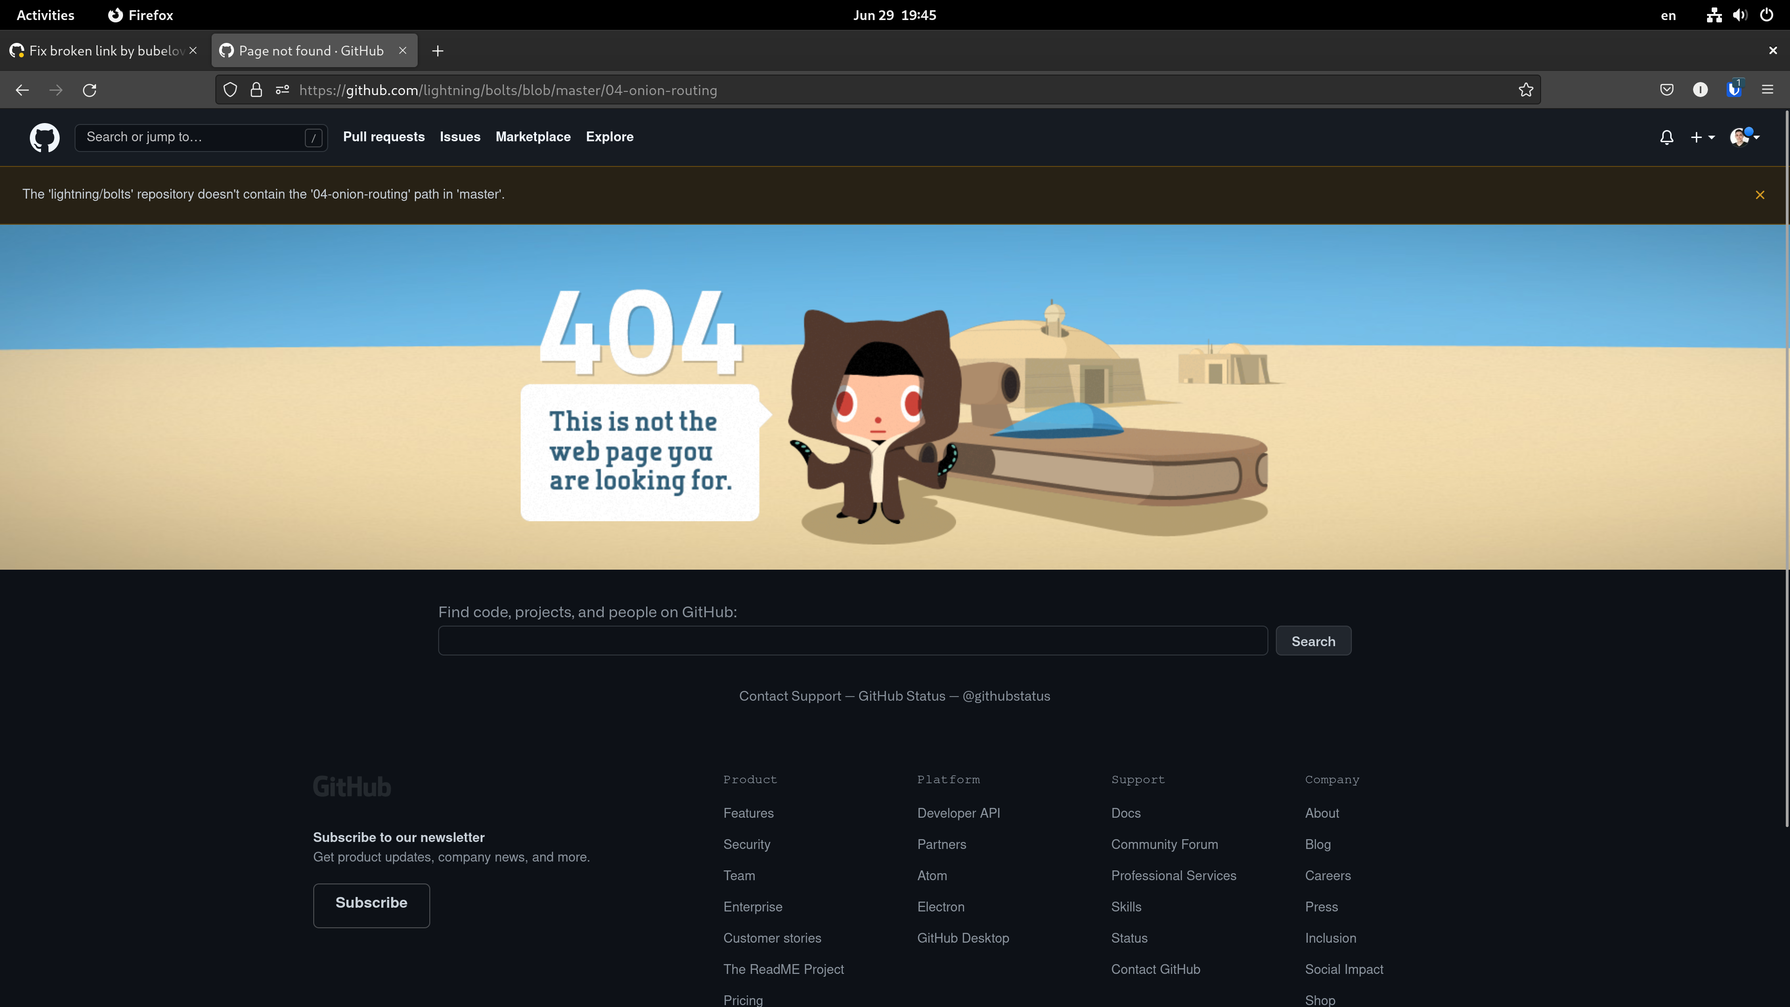Click the Search button next to the search field
1790x1007 pixels.
coord(1313,640)
